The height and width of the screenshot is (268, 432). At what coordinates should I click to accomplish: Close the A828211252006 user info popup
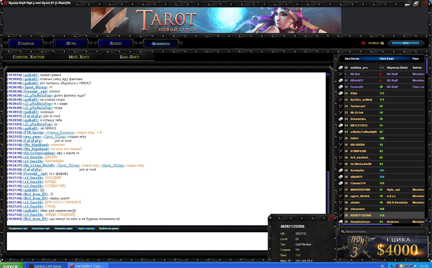pyautogui.click(x=331, y=218)
